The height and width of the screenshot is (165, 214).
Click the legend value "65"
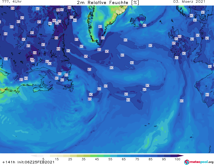pos(124,159)
